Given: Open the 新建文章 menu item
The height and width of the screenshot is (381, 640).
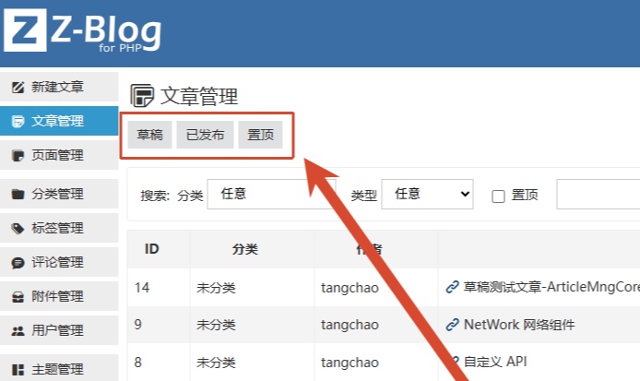Looking at the screenshot, I should 59,87.
